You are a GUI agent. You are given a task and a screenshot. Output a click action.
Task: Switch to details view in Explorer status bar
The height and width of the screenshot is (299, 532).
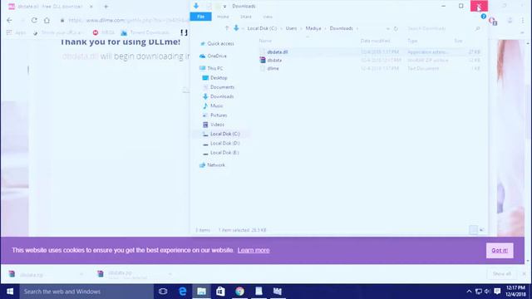tap(473, 230)
